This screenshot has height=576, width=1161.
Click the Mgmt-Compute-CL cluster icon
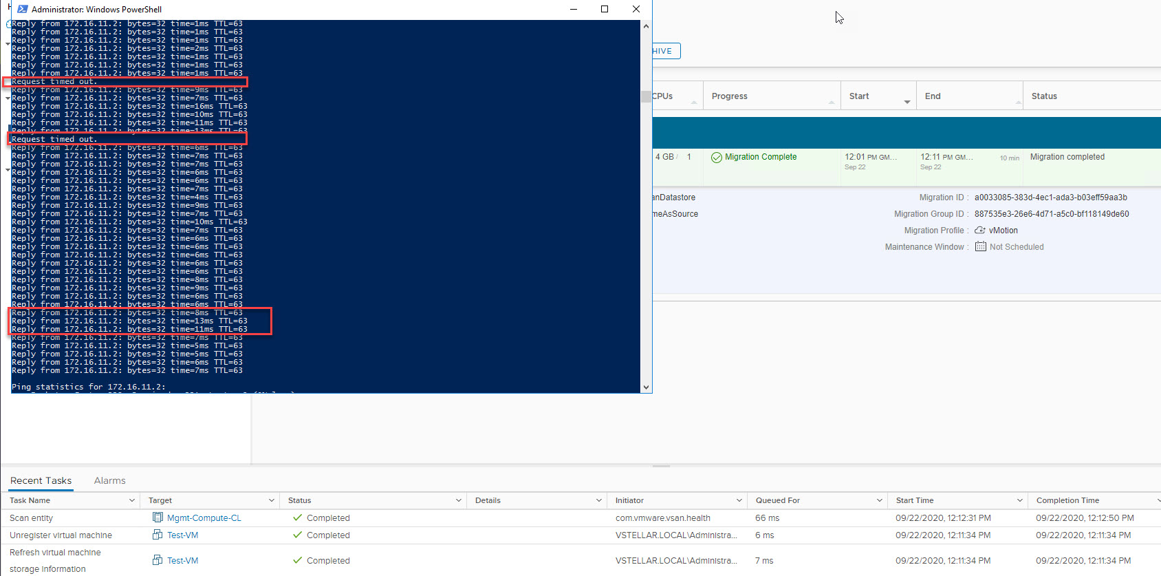(x=158, y=518)
